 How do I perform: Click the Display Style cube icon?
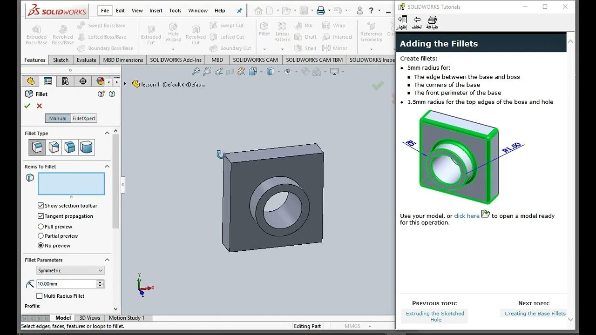point(270,72)
